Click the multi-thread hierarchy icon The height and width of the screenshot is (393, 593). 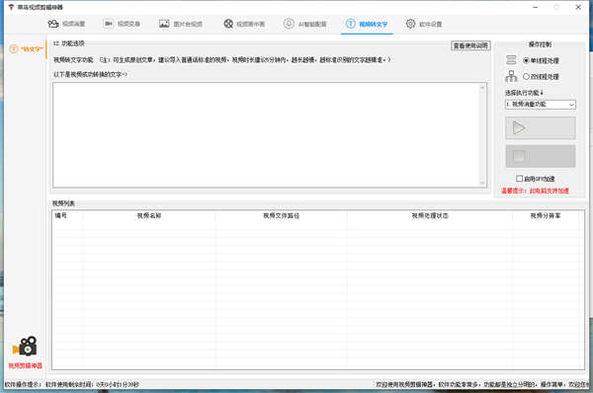511,76
